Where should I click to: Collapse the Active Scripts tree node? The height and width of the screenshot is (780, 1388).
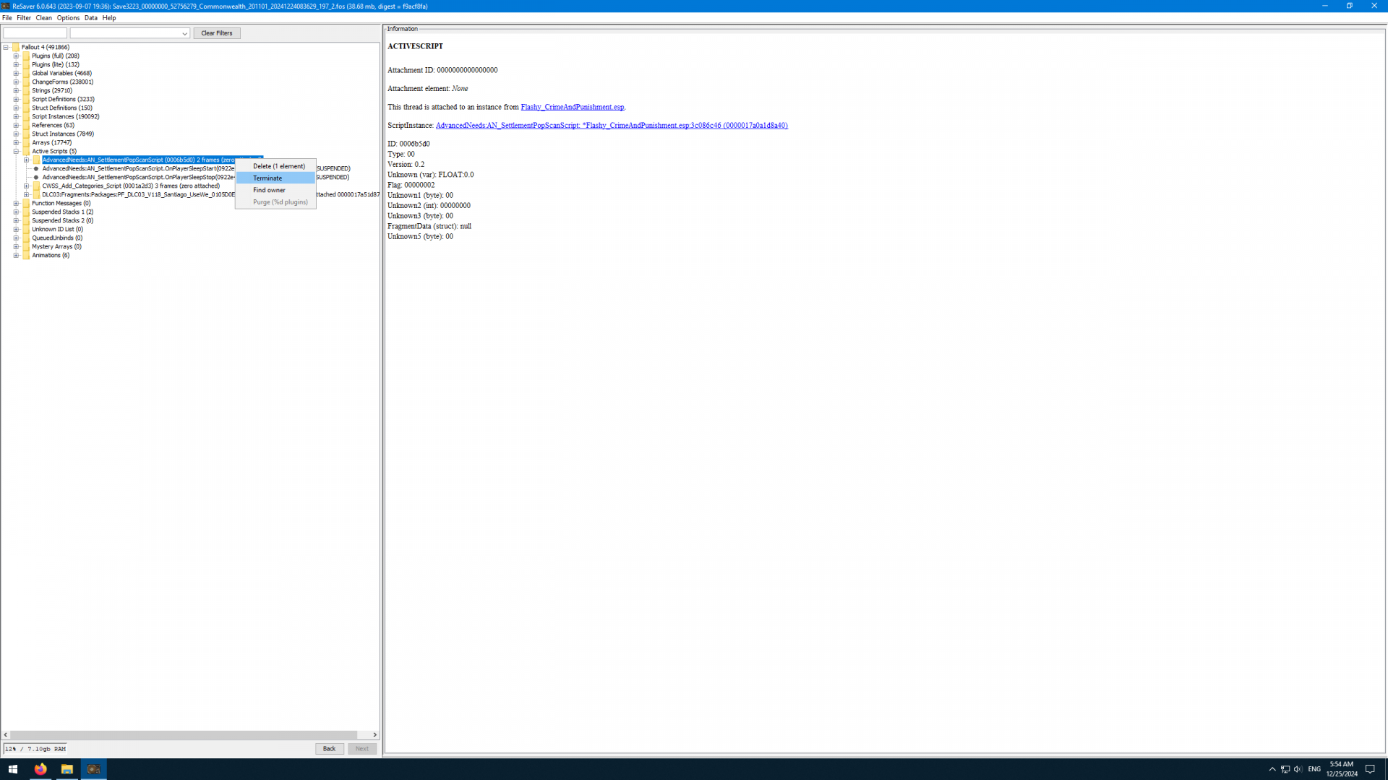[x=16, y=152]
